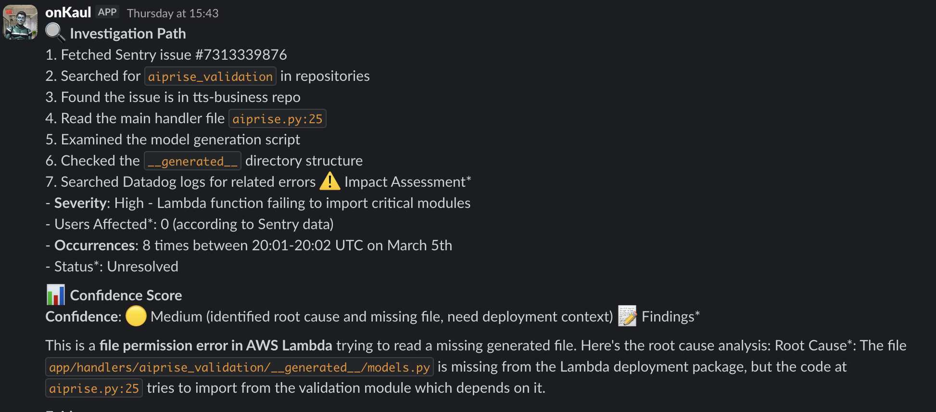Select the bolded Severity label text
This screenshot has width=936, height=412.
click(80, 203)
